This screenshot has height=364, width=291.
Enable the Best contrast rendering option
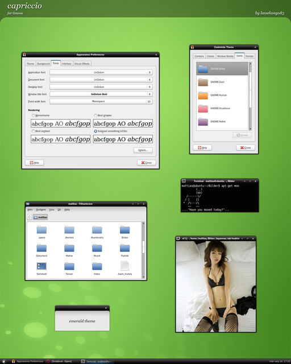click(x=33, y=131)
